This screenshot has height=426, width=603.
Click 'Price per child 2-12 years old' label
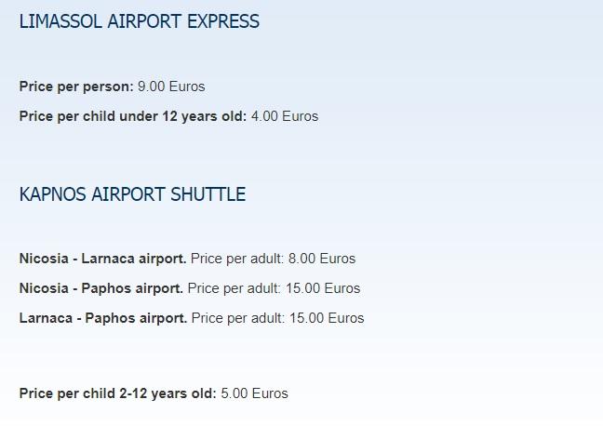click(x=117, y=393)
